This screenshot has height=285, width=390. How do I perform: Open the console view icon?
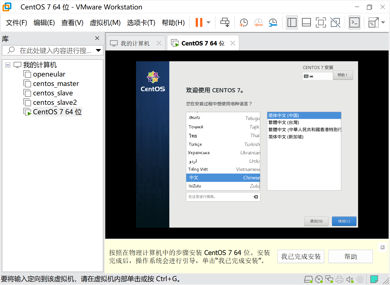tap(354, 22)
